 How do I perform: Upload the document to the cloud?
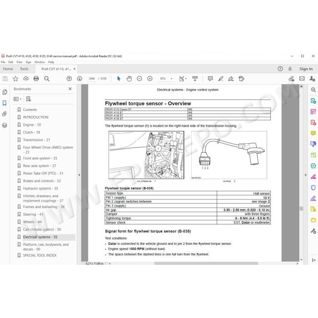click(x=26, y=79)
